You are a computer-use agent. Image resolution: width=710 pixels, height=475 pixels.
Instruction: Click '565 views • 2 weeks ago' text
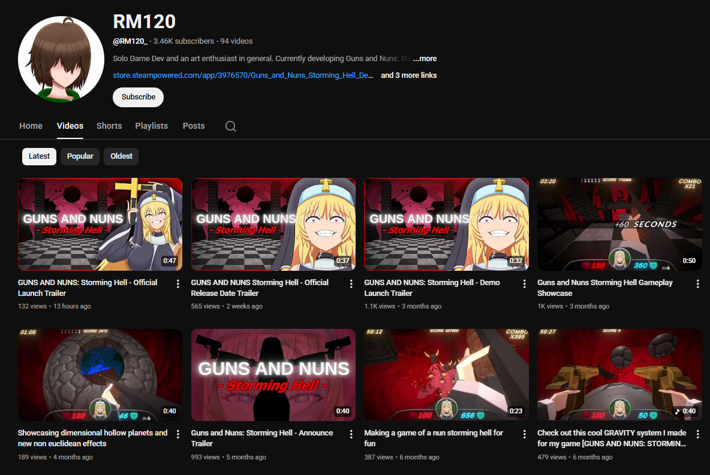click(227, 306)
